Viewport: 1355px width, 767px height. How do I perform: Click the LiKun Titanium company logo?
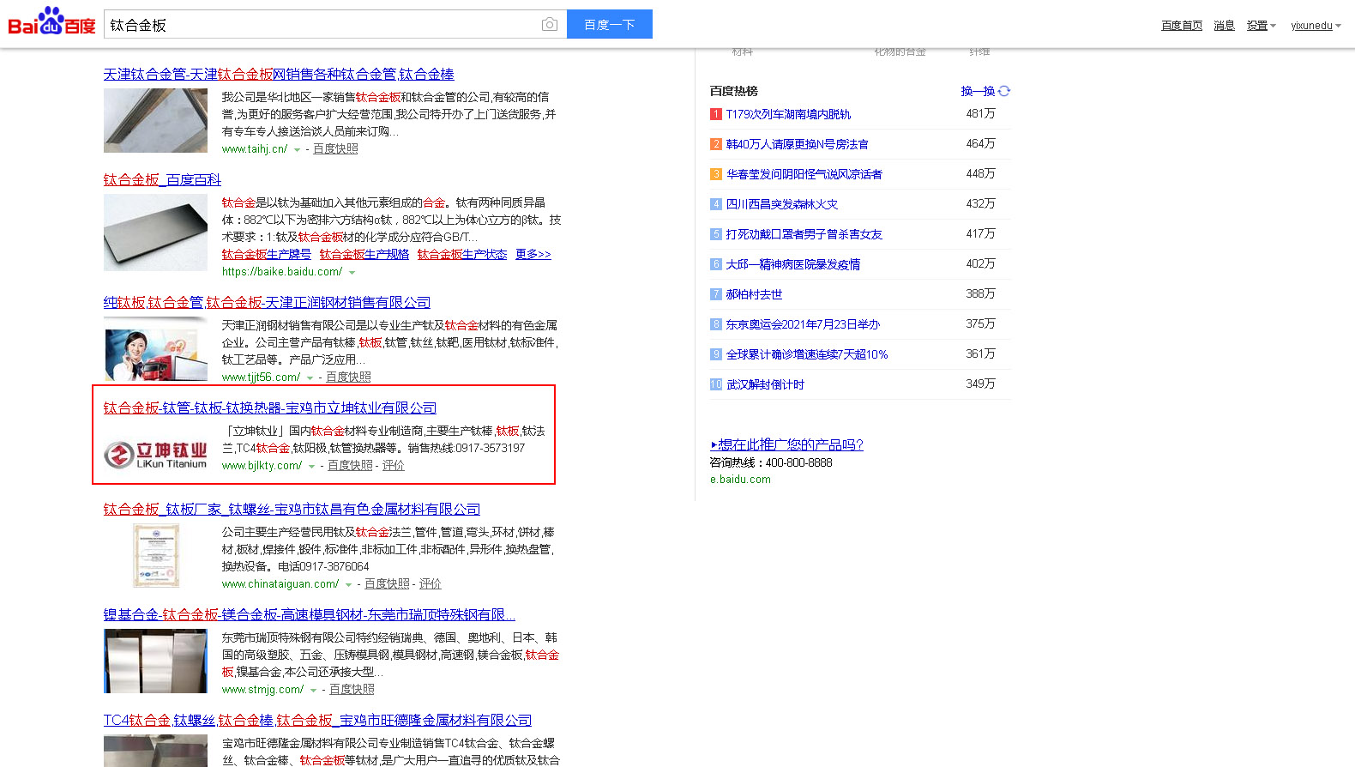[x=155, y=455]
